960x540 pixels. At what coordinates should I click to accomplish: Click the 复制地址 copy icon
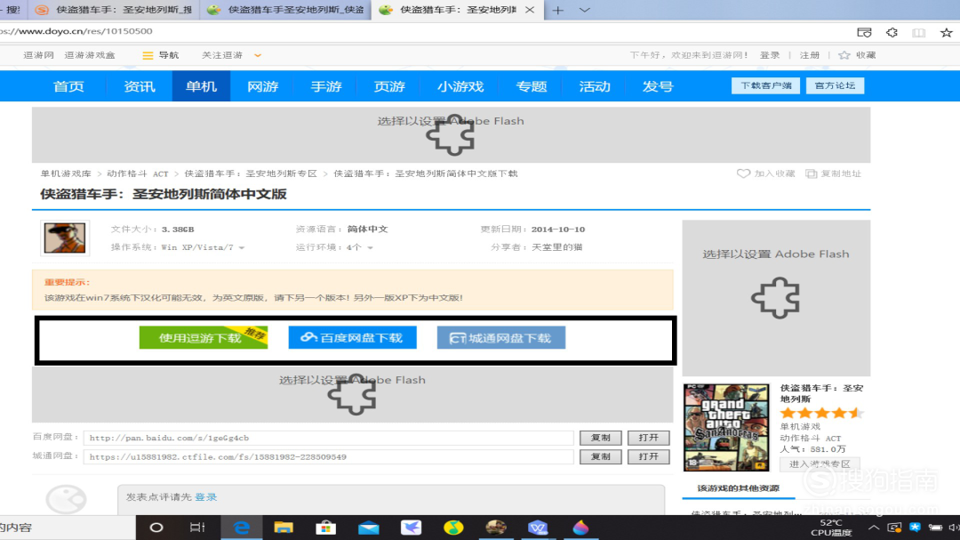coord(812,173)
